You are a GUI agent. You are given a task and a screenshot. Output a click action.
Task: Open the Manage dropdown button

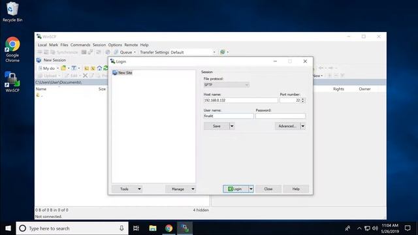tap(180, 189)
